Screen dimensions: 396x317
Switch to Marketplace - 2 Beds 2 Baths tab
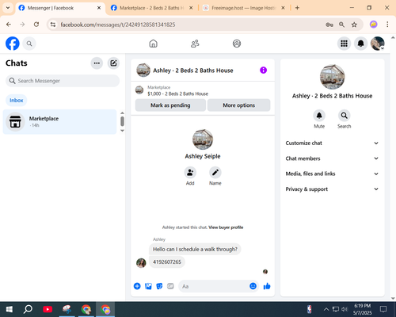(x=151, y=8)
